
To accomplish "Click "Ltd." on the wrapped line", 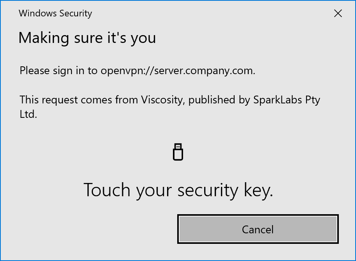I will click(28, 115).
